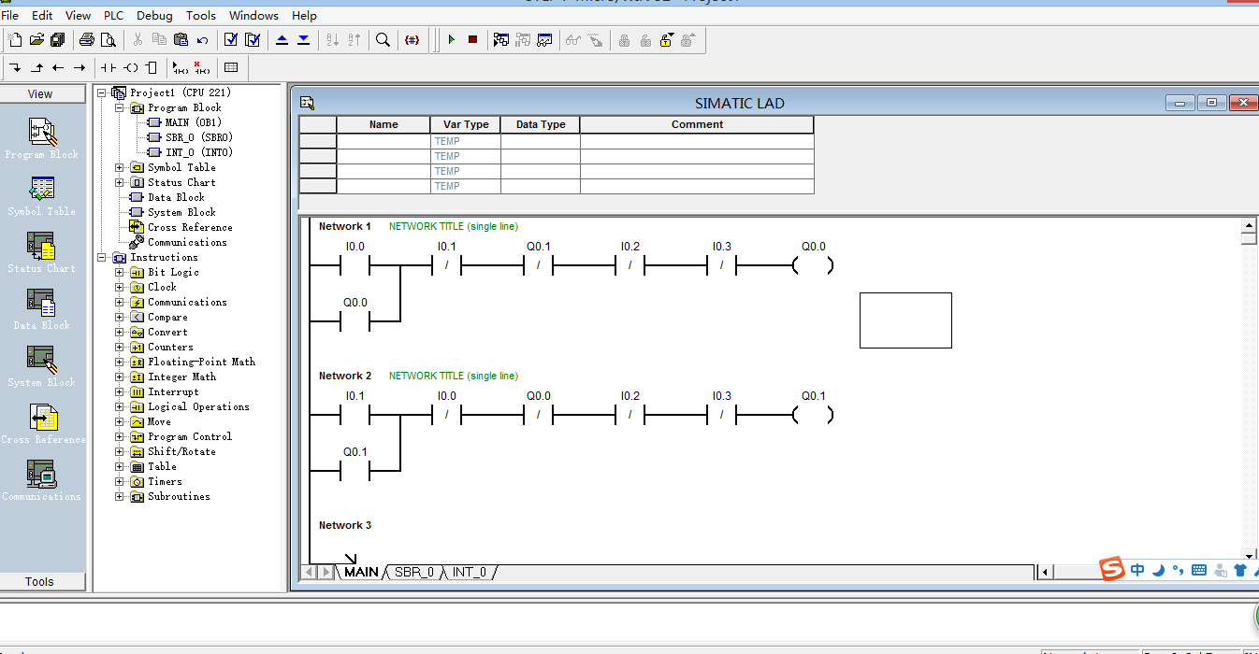Open the Debug menu

click(154, 15)
